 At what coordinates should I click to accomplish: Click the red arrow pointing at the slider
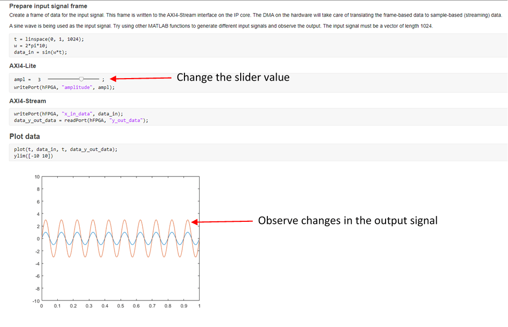[x=140, y=79]
